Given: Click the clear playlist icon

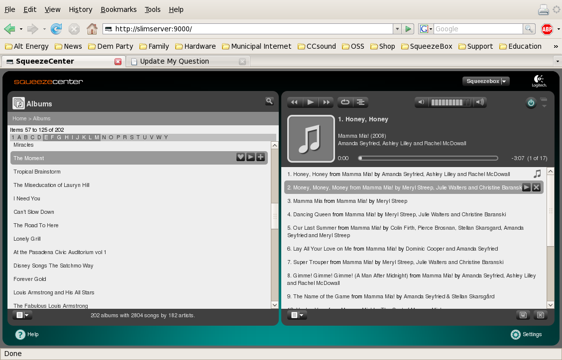Looking at the screenshot, I should (x=541, y=315).
